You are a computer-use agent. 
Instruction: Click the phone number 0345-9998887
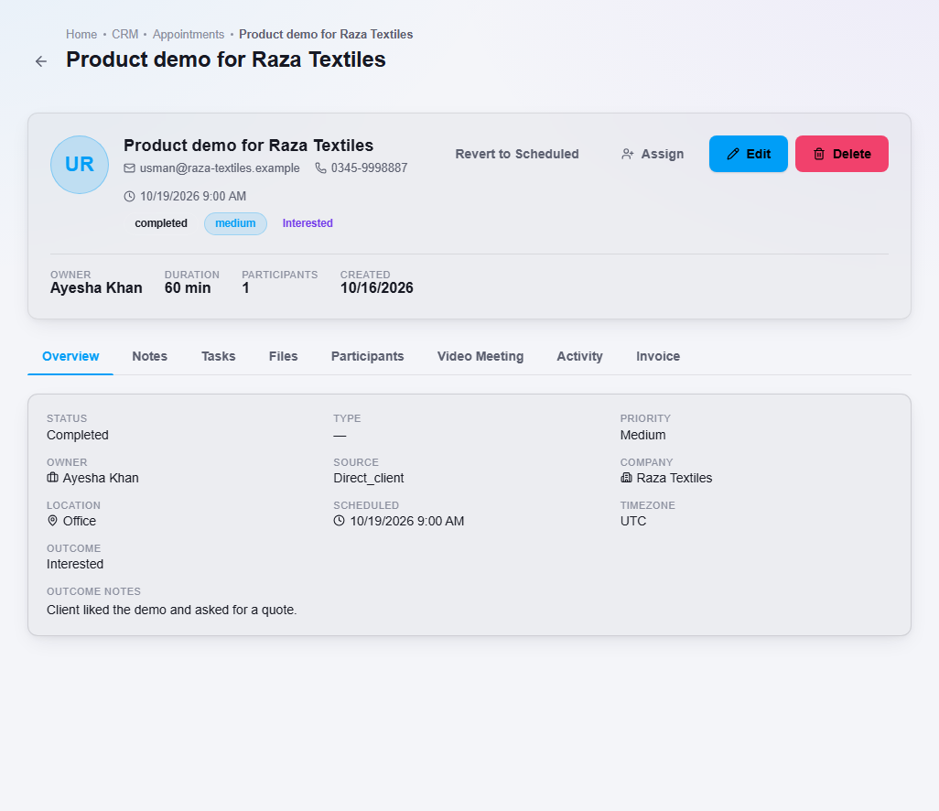pos(370,168)
